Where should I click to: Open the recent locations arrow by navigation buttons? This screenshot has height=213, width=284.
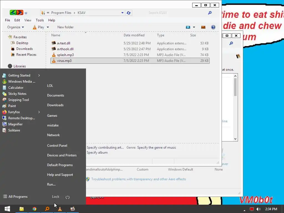click(x=26, y=13)
